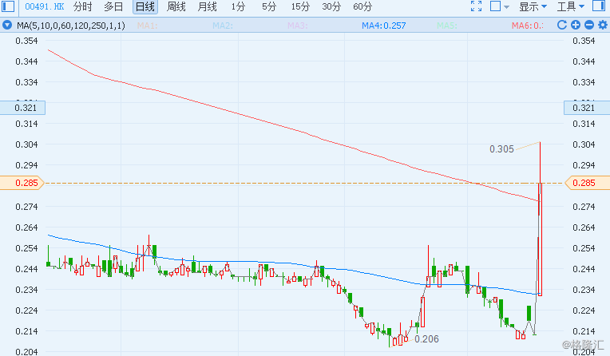Select the 月线 monthly period

pyautogui.click(x=207, y=6)
